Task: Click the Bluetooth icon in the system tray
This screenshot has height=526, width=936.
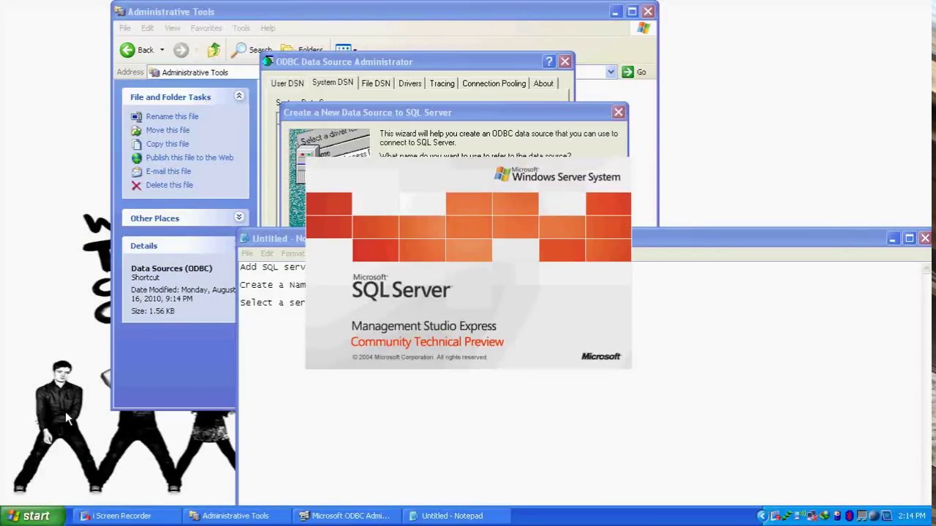Action: point(849,516)
